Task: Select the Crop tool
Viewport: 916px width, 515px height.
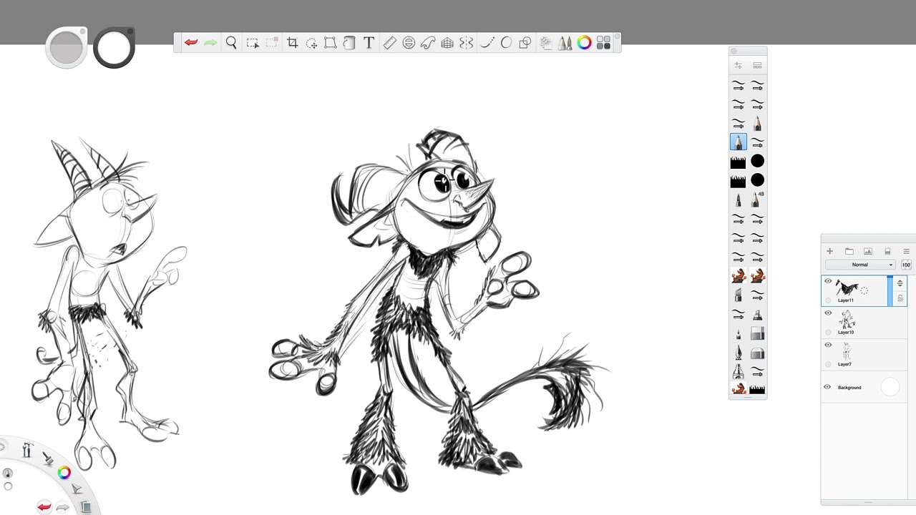Action: point(292,43)
